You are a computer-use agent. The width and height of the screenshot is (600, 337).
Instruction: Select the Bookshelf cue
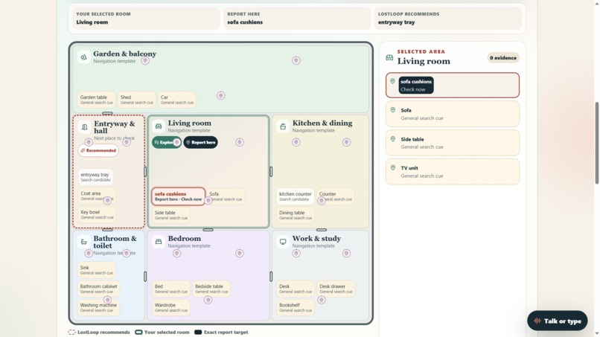(x=295, y=307)
